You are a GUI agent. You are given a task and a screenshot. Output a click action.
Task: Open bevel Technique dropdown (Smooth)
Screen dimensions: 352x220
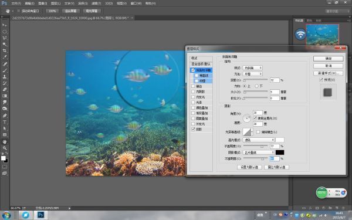[x=253, y=74]
